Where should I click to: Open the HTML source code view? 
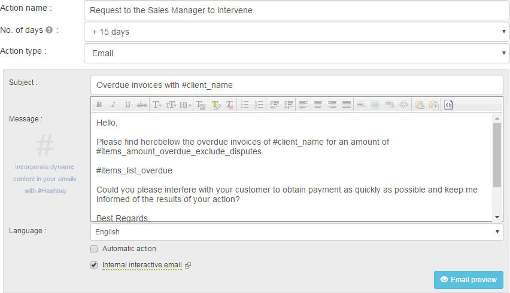[448, 105]
